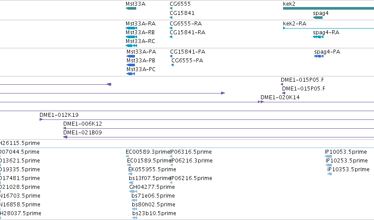Screen dimensions: 374x220
Task: Click the bs71e06.5prime EST
Action: pyautogui.click(x=134, y=200)
